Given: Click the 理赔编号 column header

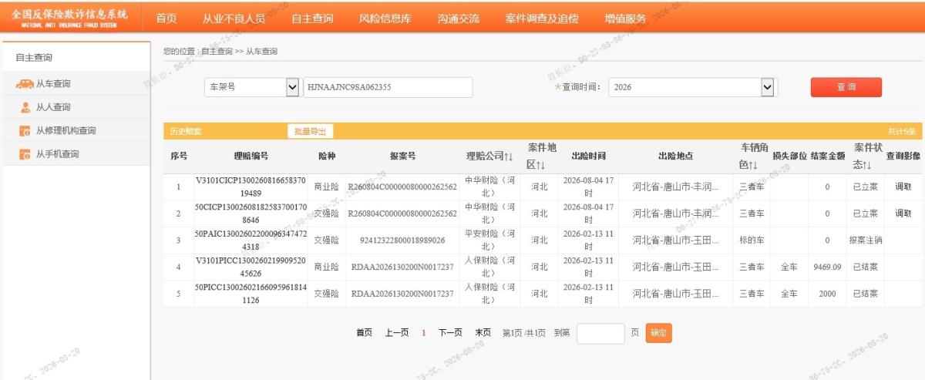Looking at the screenshot, I should (251, 156).
